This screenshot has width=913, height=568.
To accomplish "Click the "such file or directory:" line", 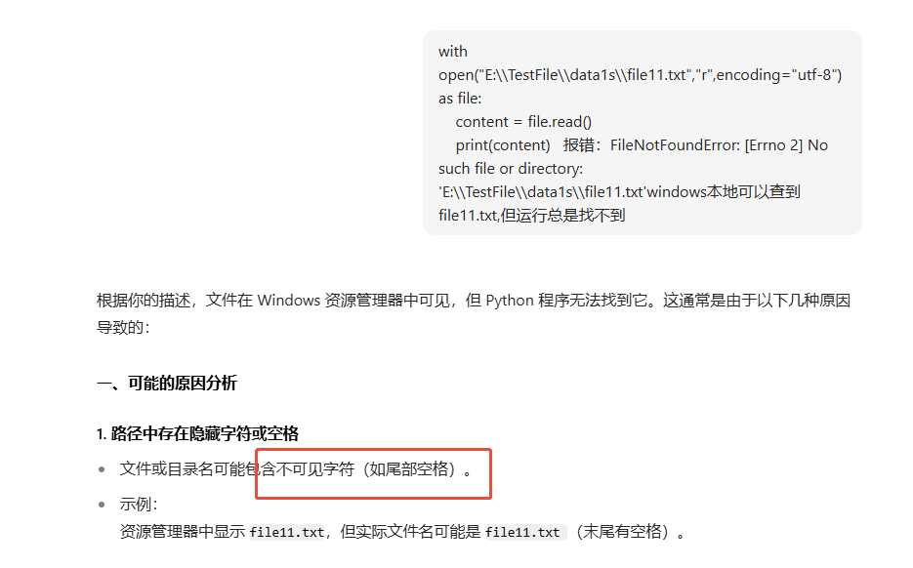I will click(x=511, y=169).
